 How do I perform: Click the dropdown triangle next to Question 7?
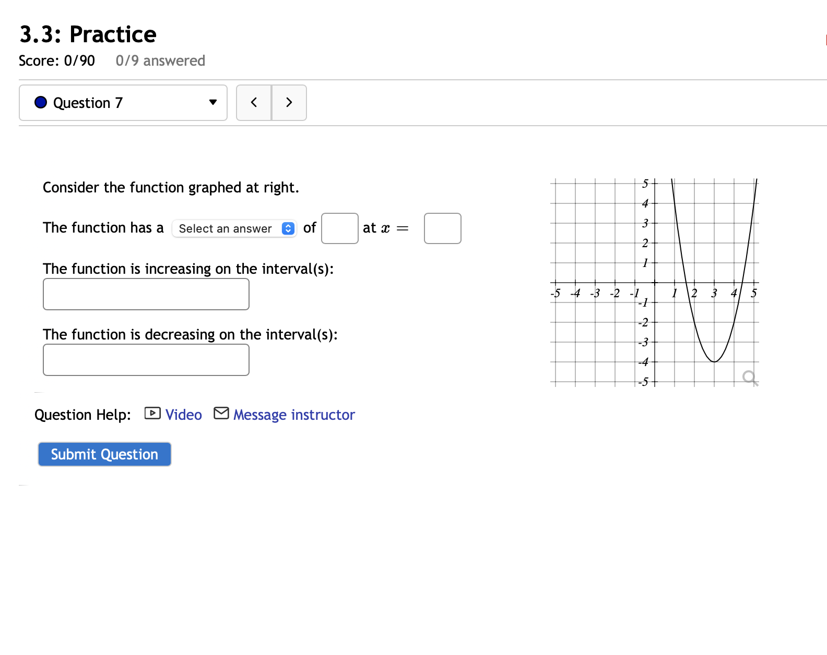pyautogui.click(x=212, y=103)
